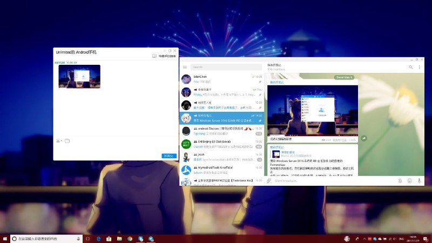This screenshot has width=432, height=243.
Task: Search within the open Telegram channel
Action: 411,67
